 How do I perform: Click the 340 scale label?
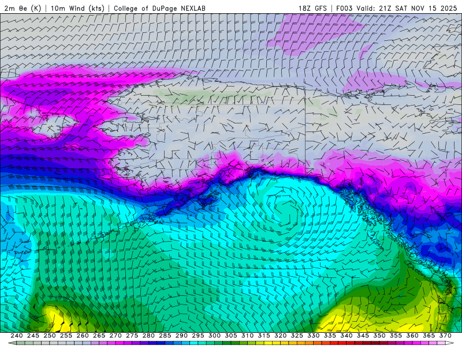click(346, 336)
